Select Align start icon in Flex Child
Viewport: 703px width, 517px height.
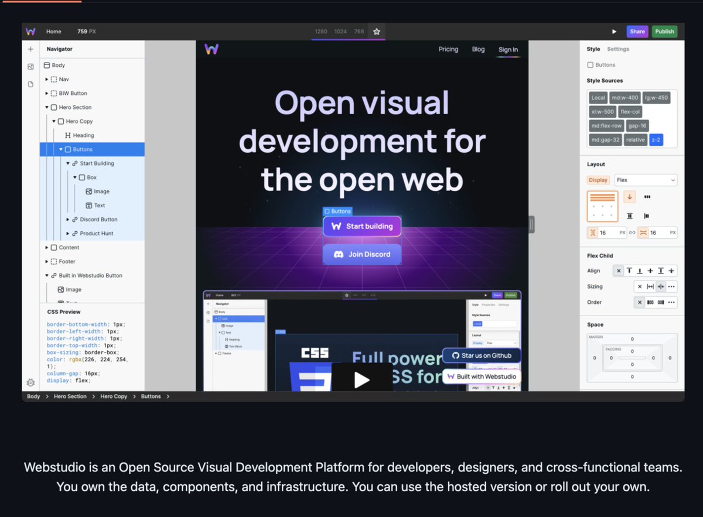[629, 271]
